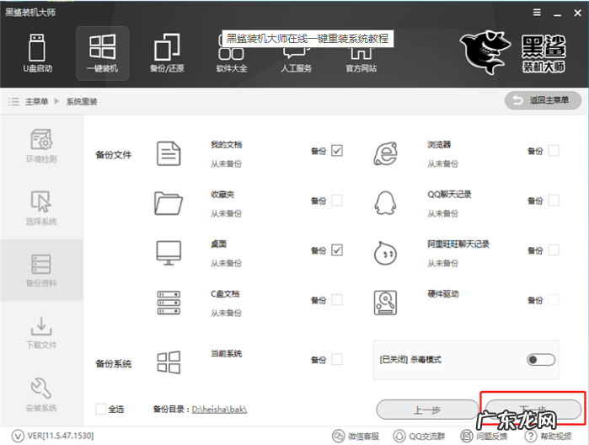Open 官方网站 link icon
589x445 pixels.
click(361, 53)
